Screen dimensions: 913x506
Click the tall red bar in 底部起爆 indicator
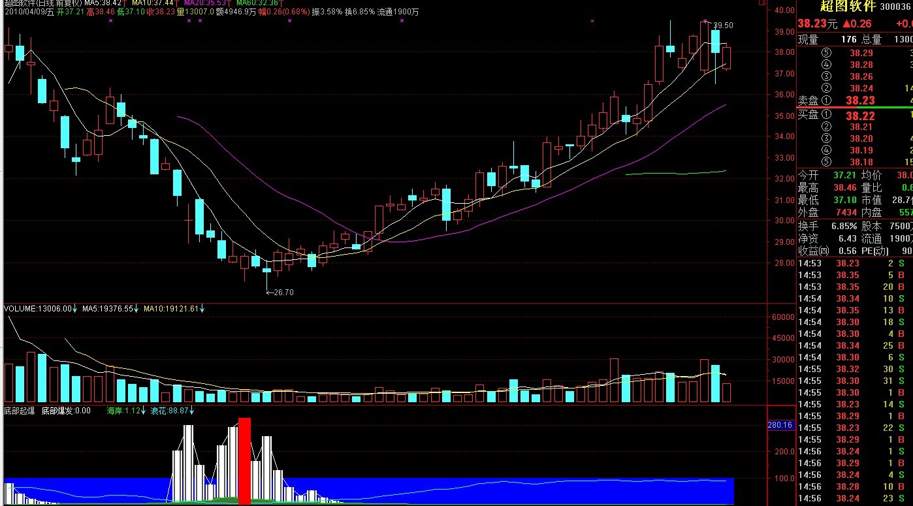[245, 461]
